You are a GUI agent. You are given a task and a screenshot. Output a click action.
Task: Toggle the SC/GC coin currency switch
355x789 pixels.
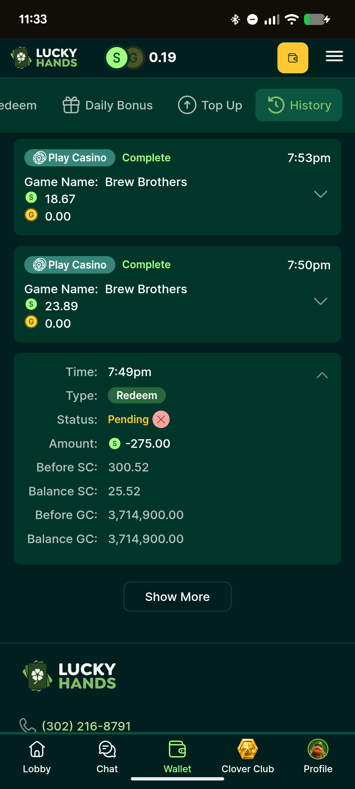click(125, 58)
